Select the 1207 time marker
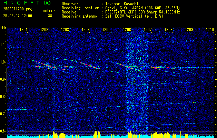 (148, 30)
